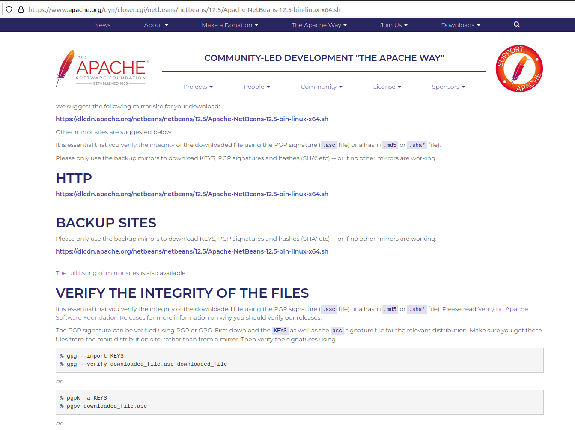Screen dimensions: 575x430
Task: Click the 'COMMUNITY-LED DEVELOPMENT' banner heading
Action: [x=324, y=58]
